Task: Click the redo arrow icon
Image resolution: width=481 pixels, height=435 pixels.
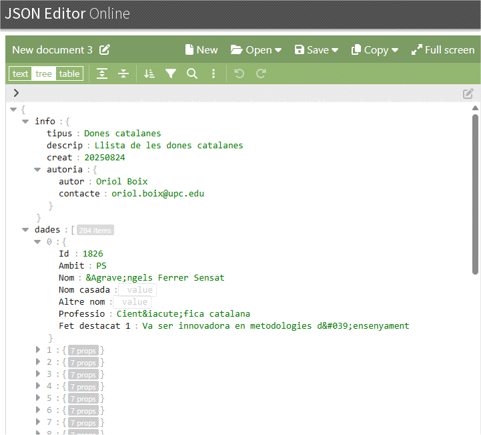Action: pos(261,74)
